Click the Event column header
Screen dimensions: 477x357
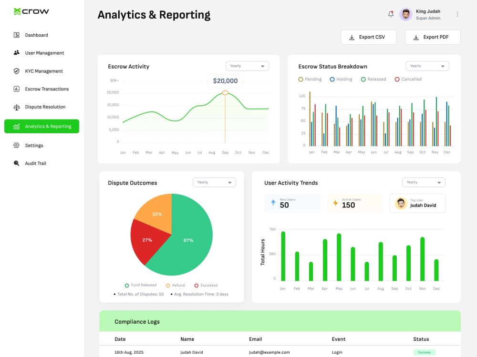tap(339, 339)
